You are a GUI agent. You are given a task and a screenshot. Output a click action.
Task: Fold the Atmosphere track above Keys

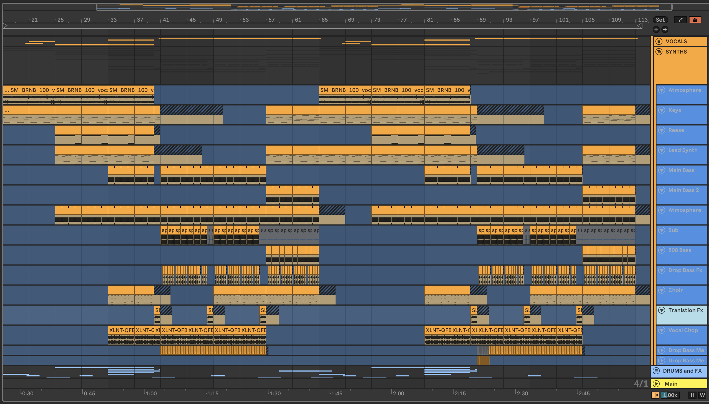tap(662, 90)
